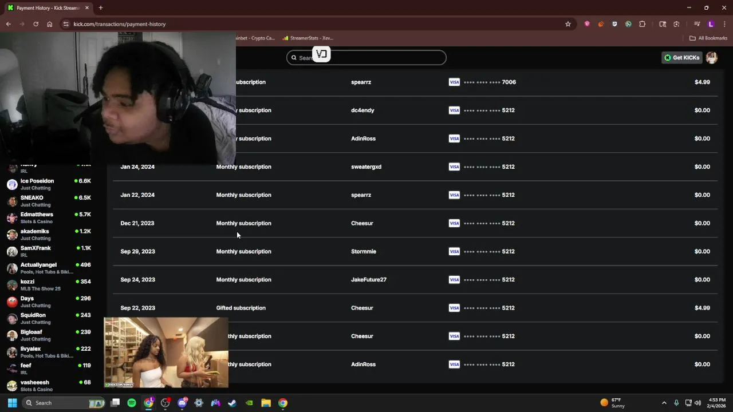Screen dimensions: 733x412
Task: Open the StreamerStats bookmark
Action: click(x=308, y=38)
